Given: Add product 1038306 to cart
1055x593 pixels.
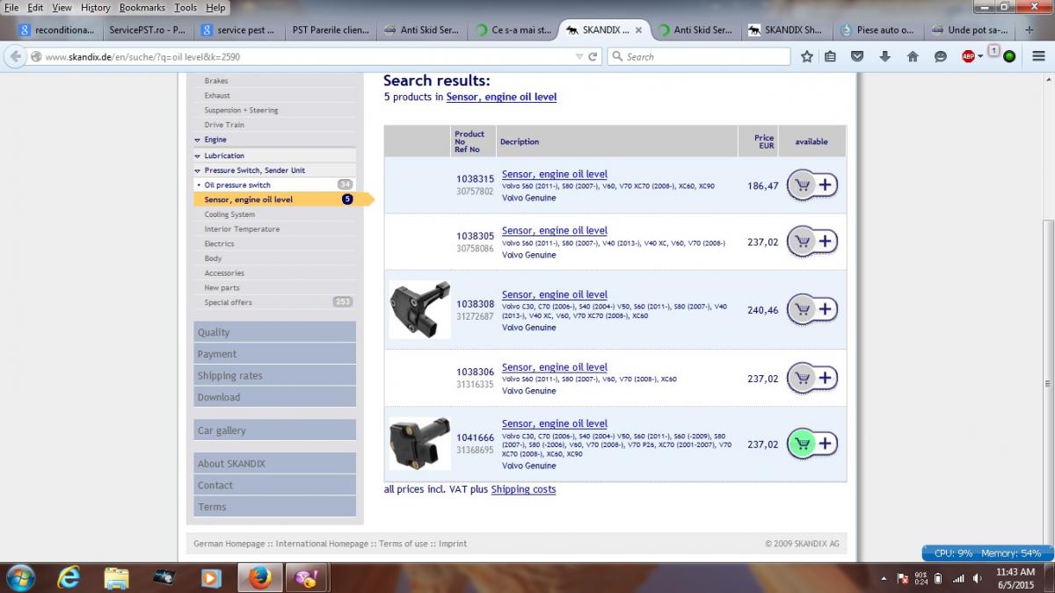Looking at the screenshot, I should (812, 379).
